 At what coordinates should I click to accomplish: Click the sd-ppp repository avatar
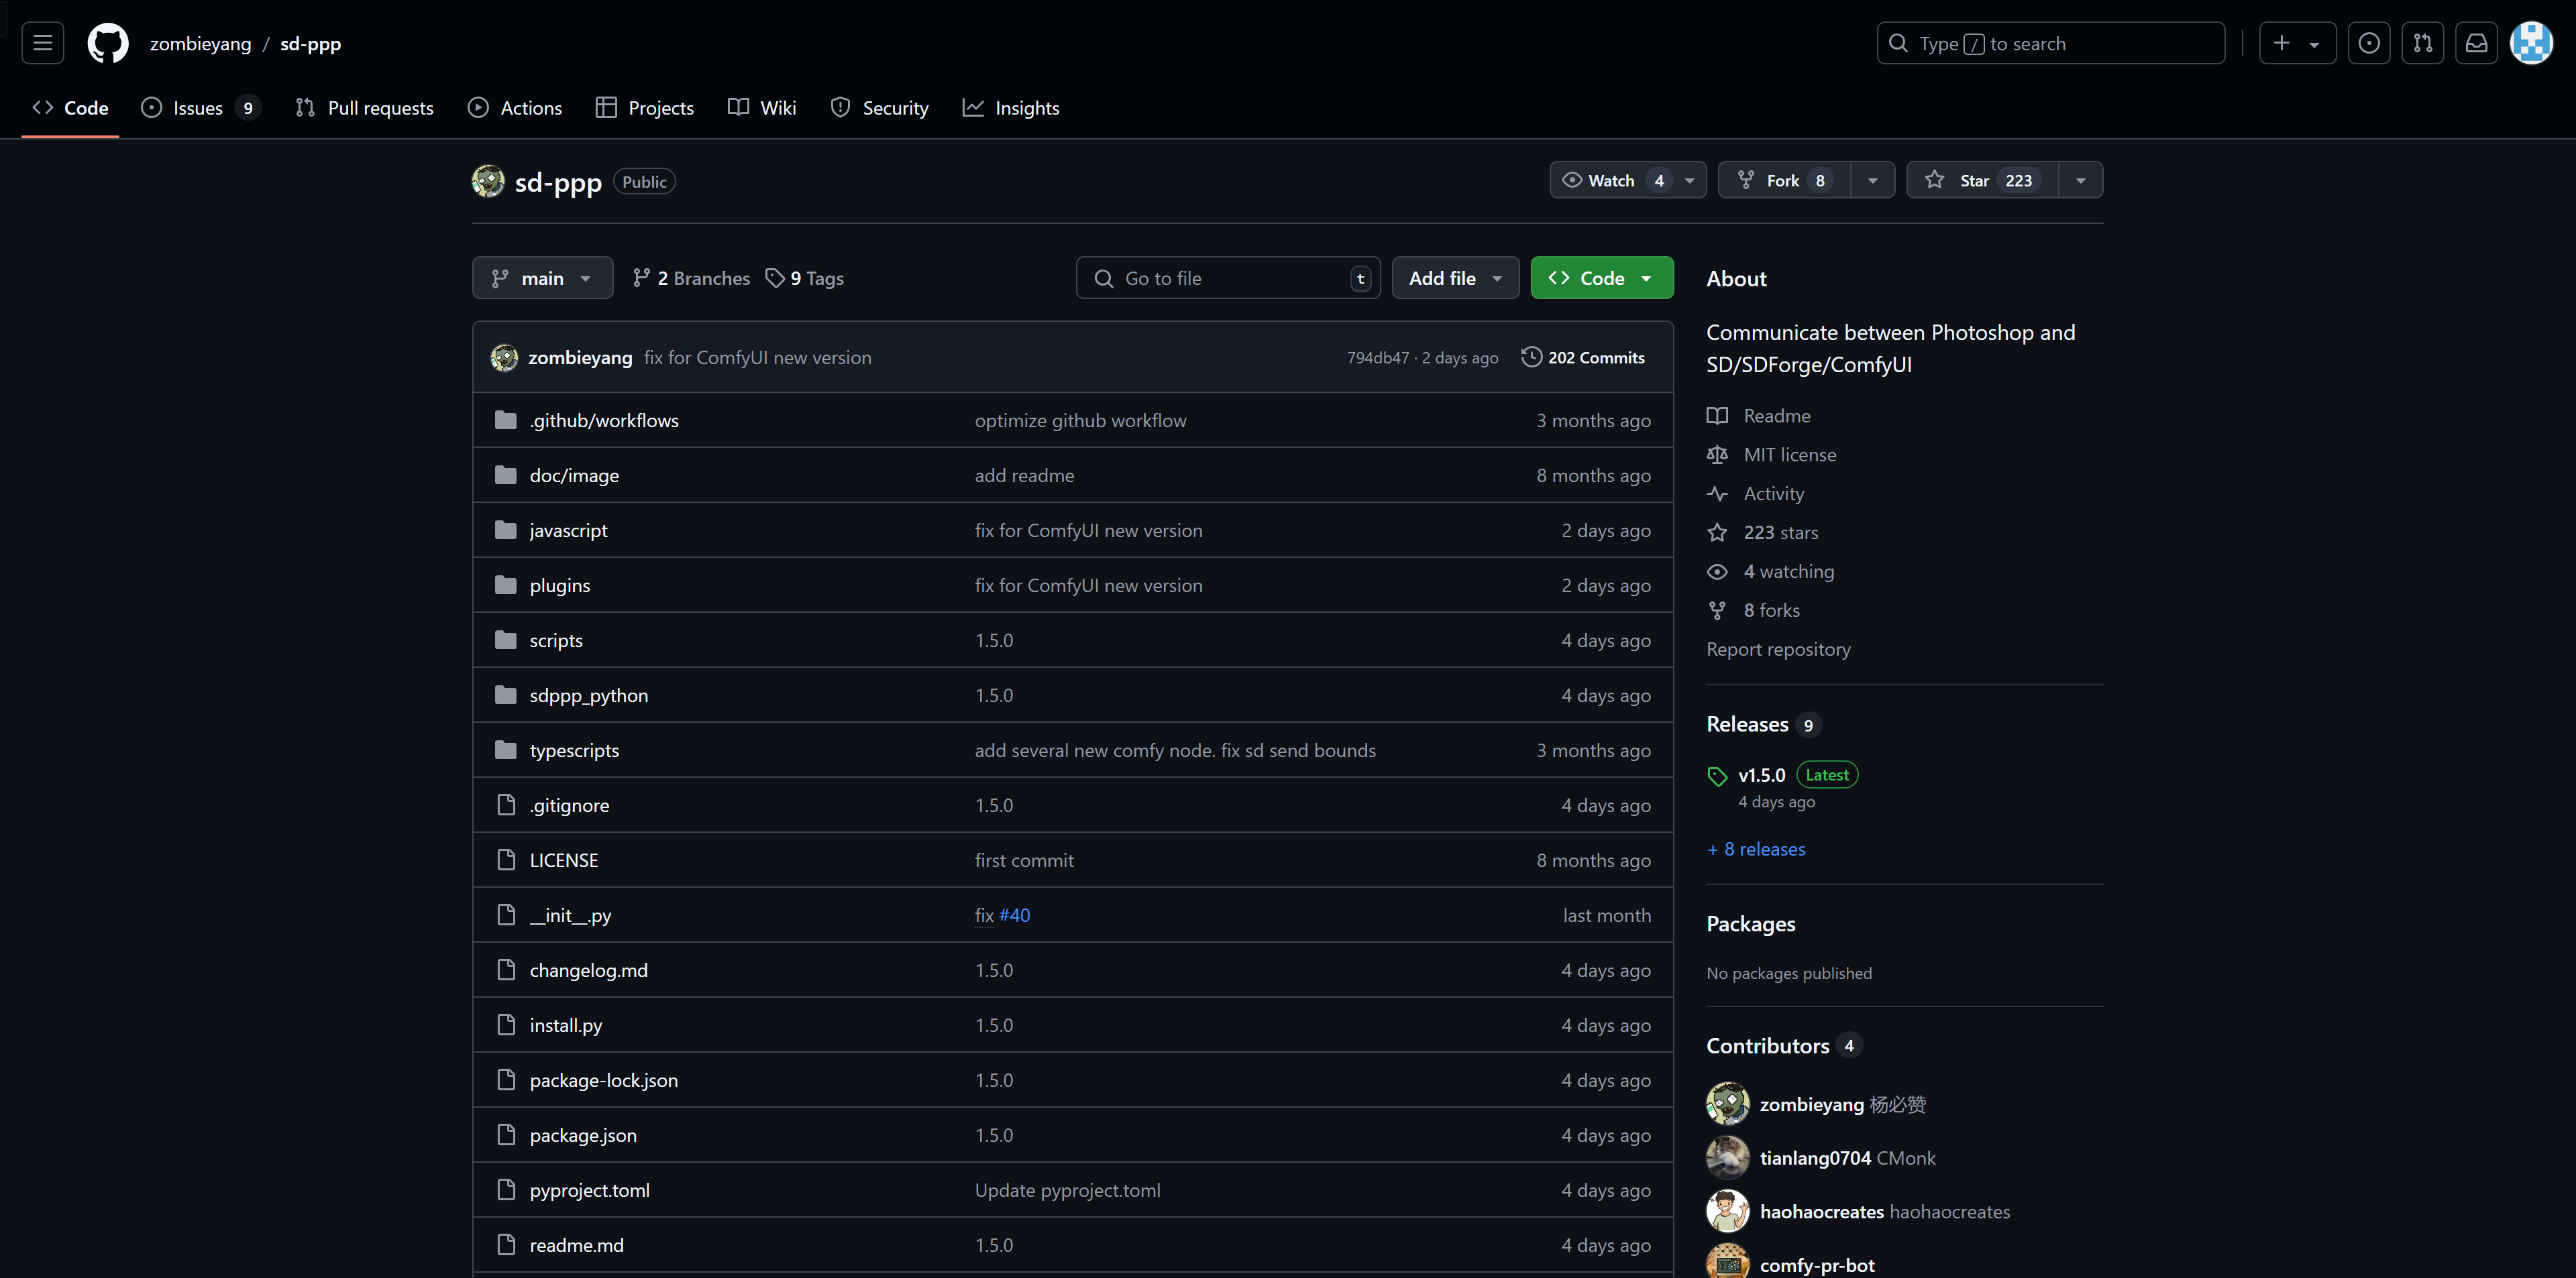tap(488, 181)
